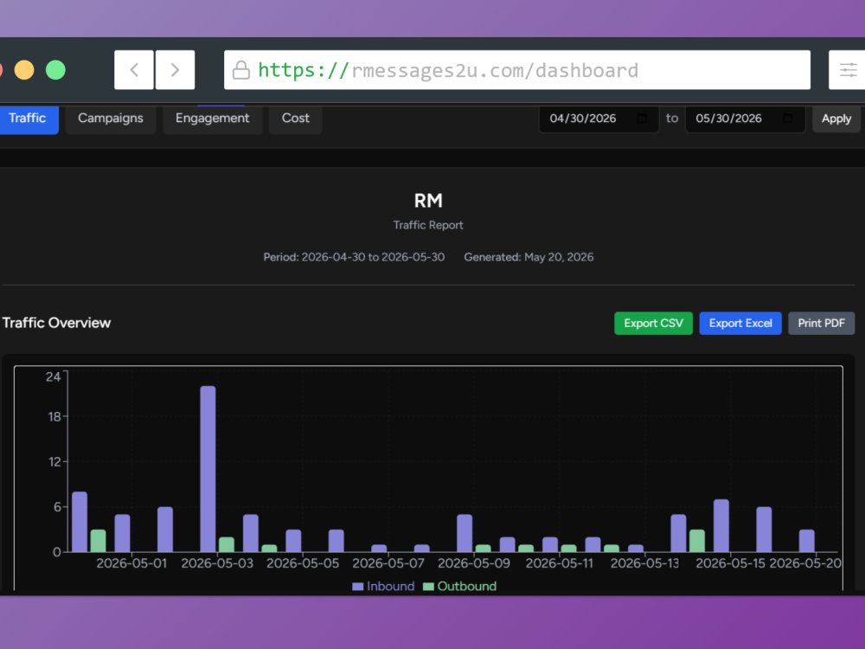This screenshot has width=865, height=649.
Task: Click the green maximize window button
Action: (x=55, y=70)
